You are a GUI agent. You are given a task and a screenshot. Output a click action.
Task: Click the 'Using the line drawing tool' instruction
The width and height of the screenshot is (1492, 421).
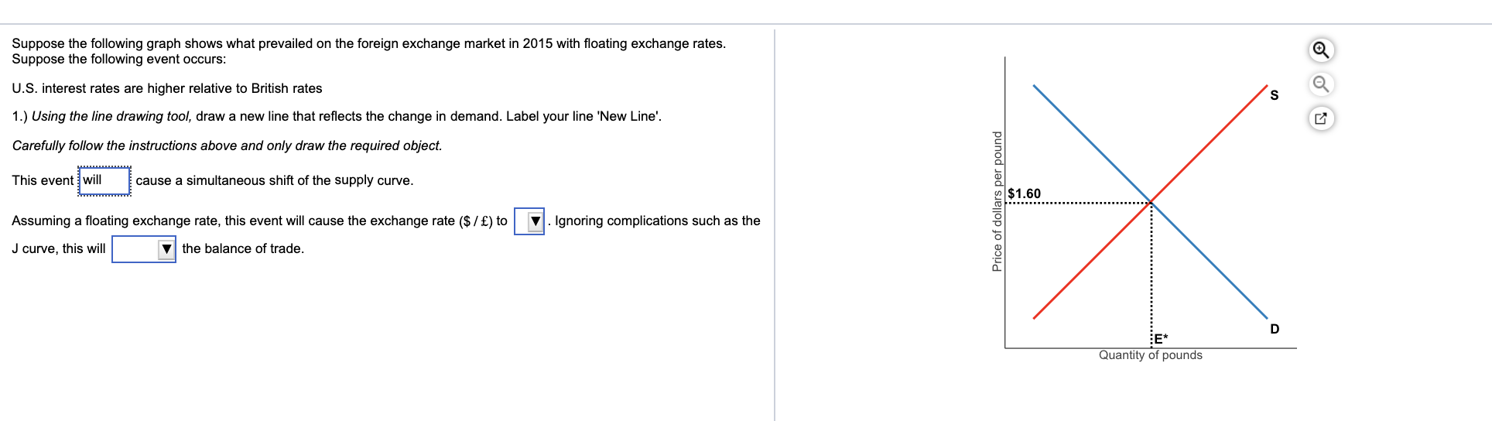click(111, 116)
